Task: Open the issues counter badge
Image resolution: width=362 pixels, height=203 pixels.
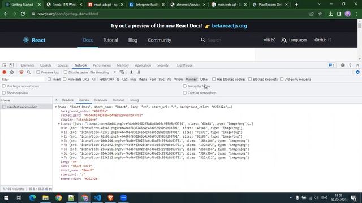Action: tap(332, 65)
